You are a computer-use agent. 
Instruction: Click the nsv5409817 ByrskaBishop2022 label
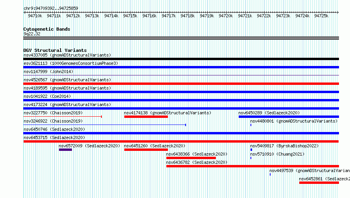(284, 146)
